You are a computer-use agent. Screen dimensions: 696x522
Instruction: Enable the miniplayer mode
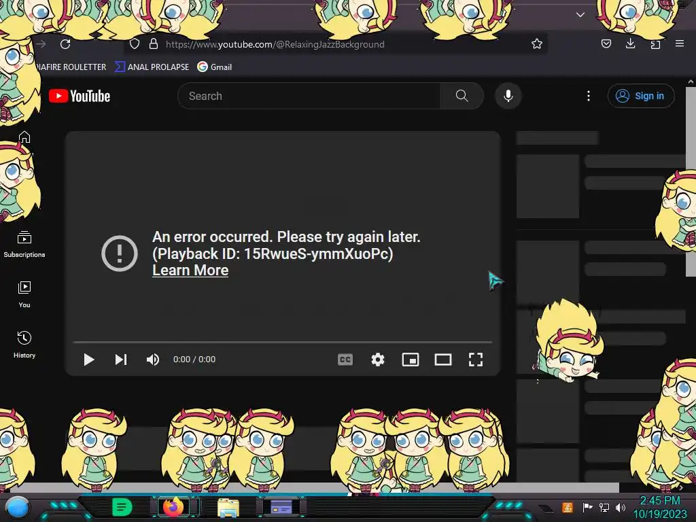[x=411, y=360]
